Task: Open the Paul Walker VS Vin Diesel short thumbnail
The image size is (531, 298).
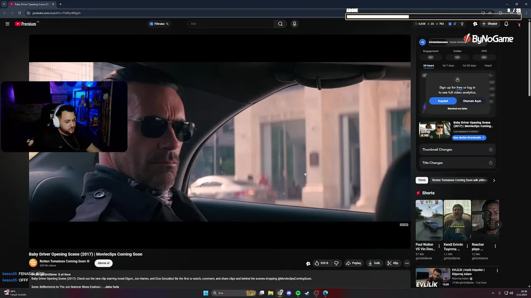Action: pos(429,220)
